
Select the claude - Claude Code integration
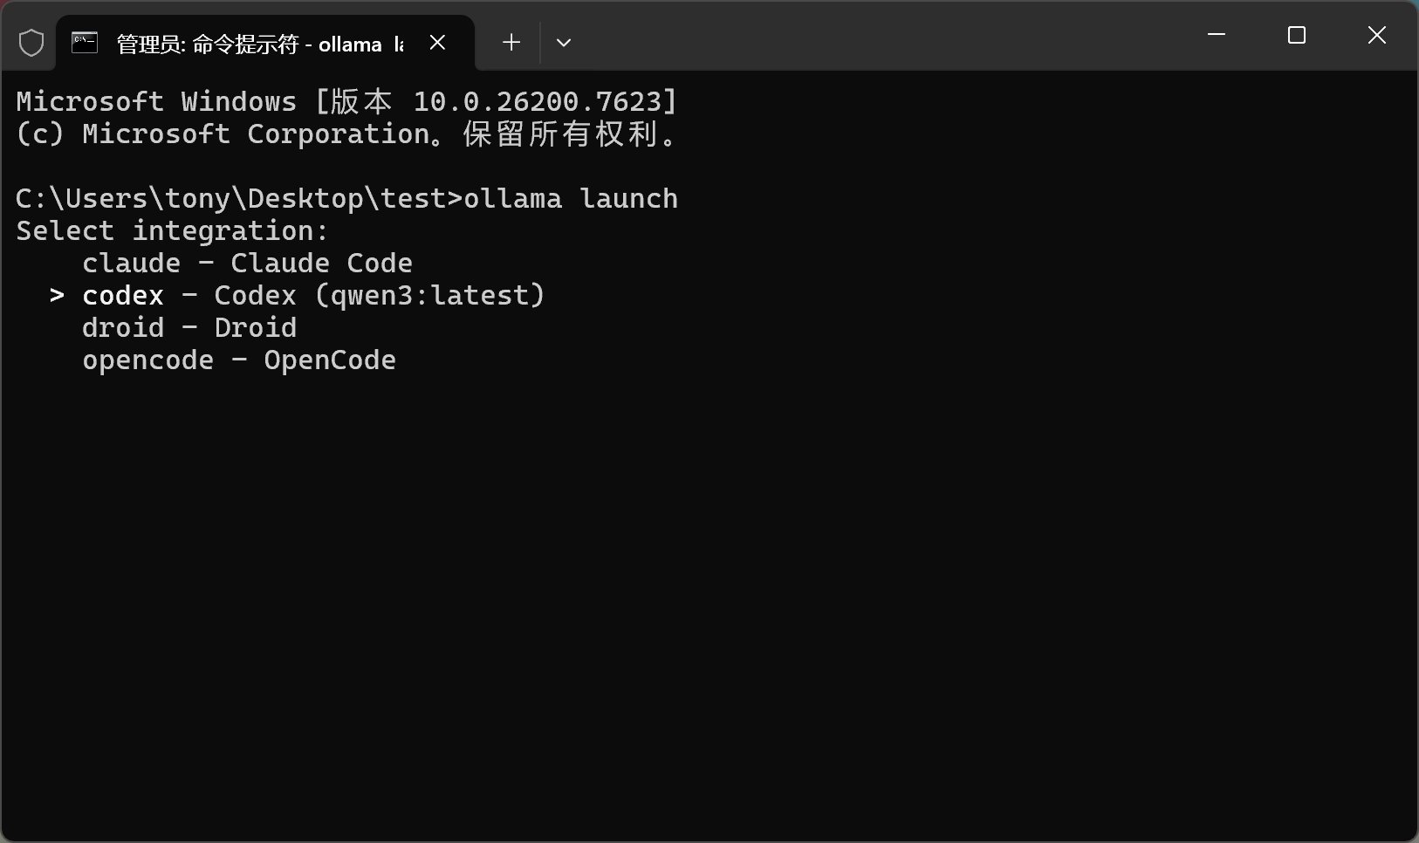247,264
